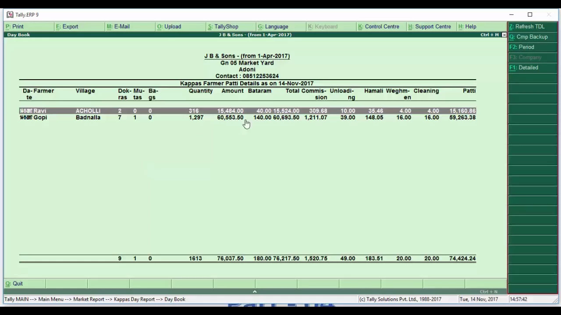
Task: Click the company name J B & Sons heading
Action: 247,56
